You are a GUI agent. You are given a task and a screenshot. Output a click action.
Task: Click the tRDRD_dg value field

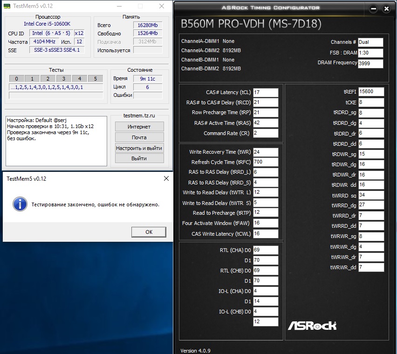371,123
